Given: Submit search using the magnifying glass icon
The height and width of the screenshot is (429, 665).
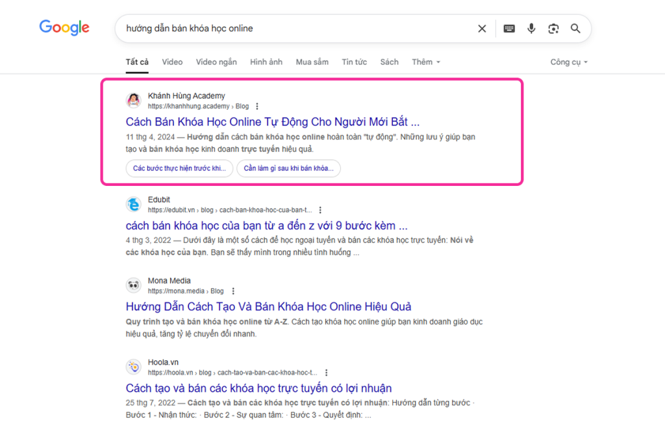Looking at the screenshot, I should pos(575,29).
